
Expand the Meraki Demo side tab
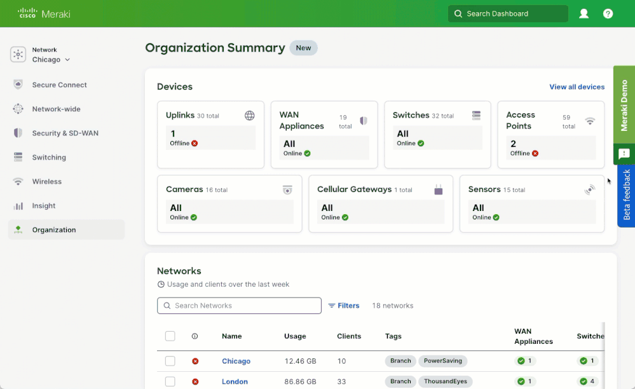[624, 106]
